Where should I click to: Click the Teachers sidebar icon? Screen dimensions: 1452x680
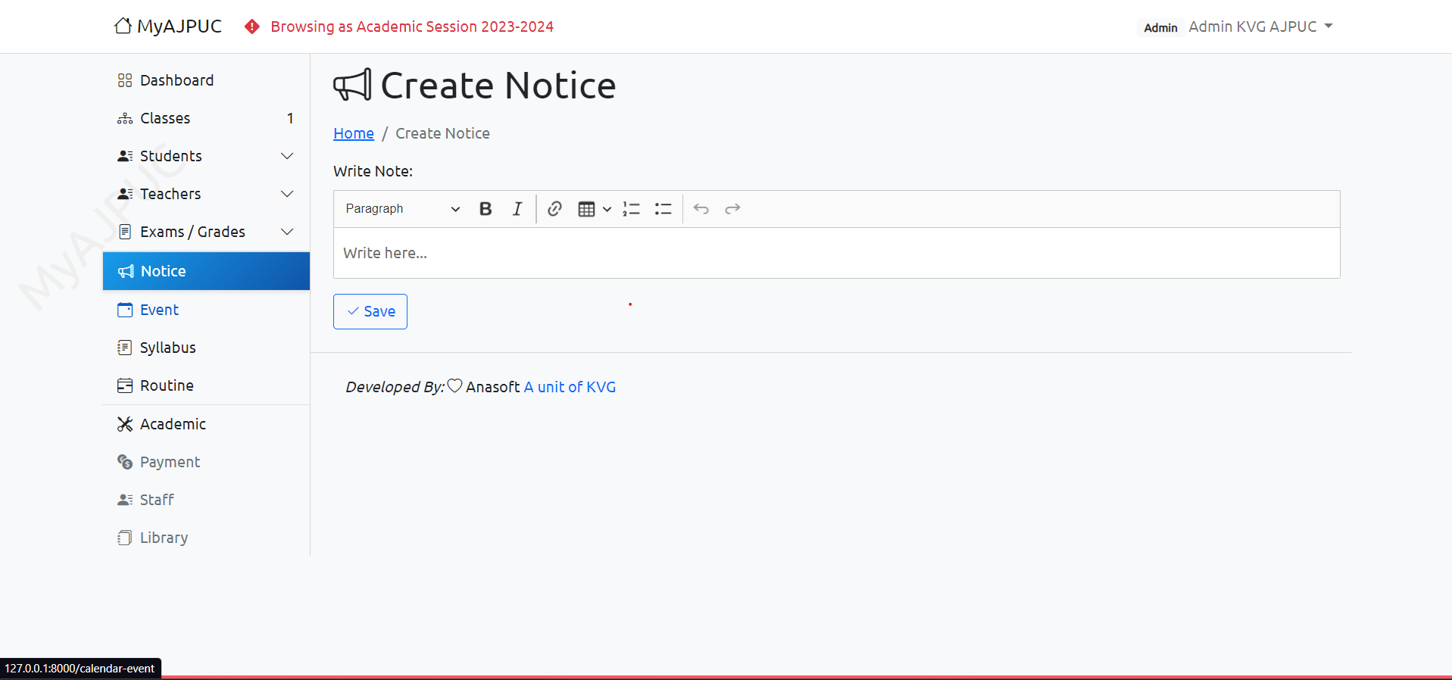coord(125,194)
